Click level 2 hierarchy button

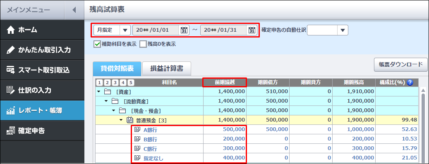107,83
